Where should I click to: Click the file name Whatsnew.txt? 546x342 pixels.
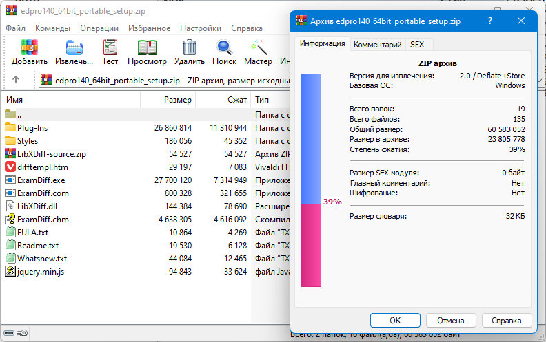pyautogui.click(x=42, y=259)
